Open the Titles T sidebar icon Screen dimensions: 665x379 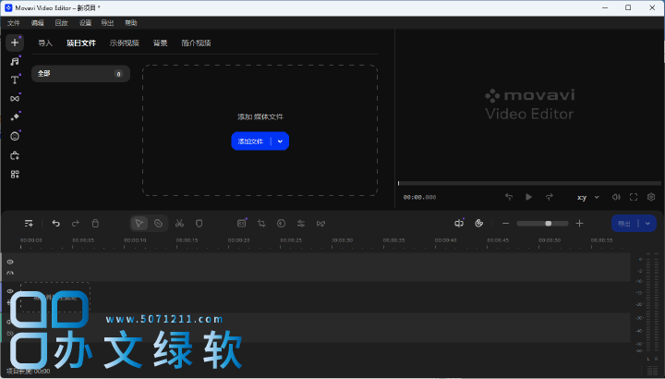click(x=15, y=79)
